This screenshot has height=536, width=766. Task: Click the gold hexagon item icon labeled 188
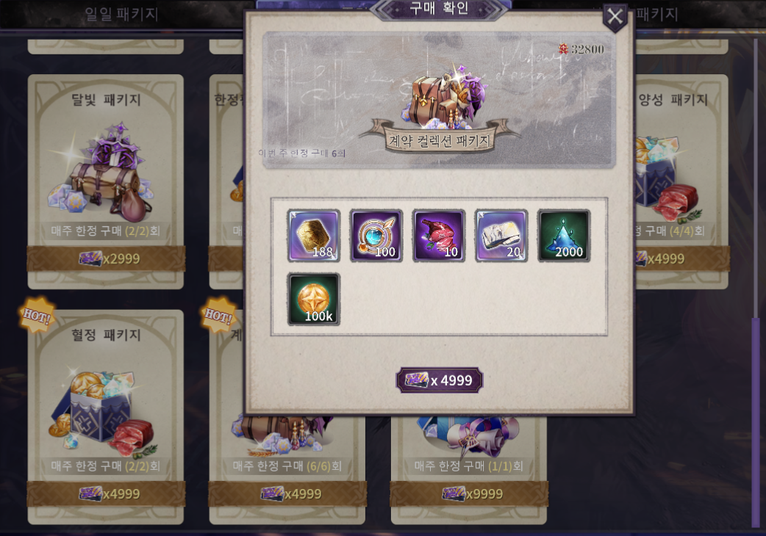(314, 236)
